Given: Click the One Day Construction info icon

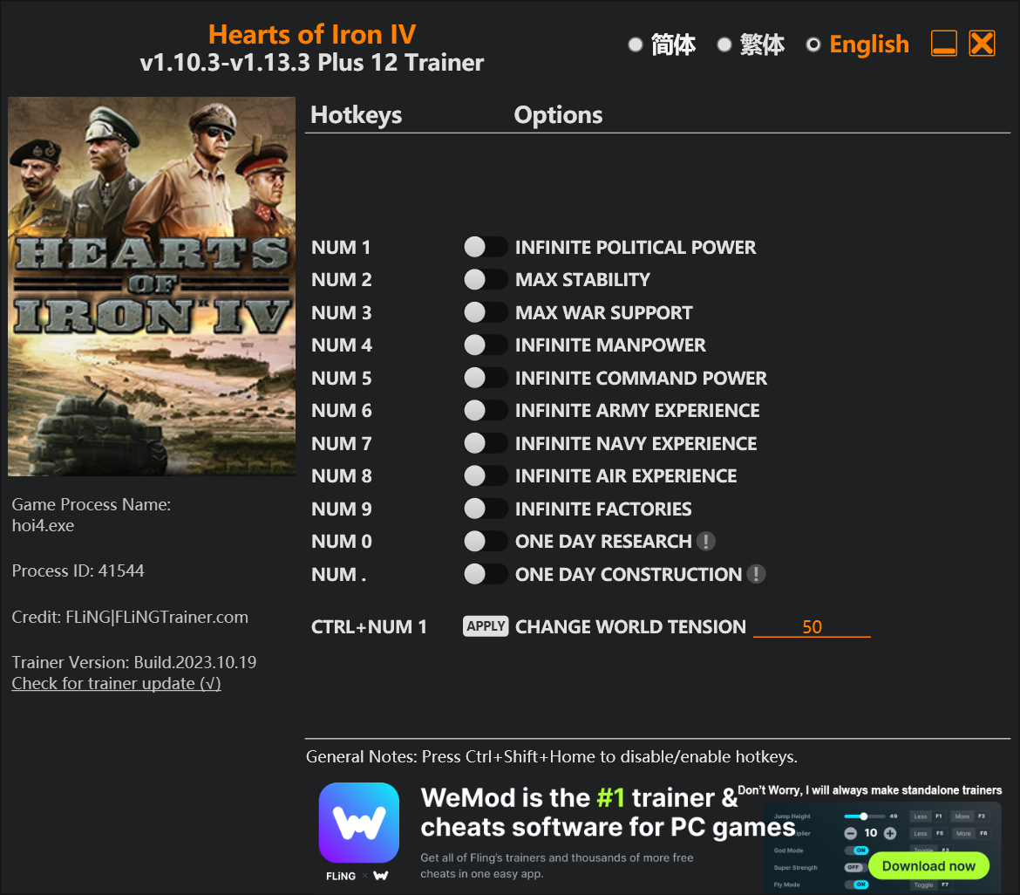Looking at the screenshot, I should coord(756,574).
